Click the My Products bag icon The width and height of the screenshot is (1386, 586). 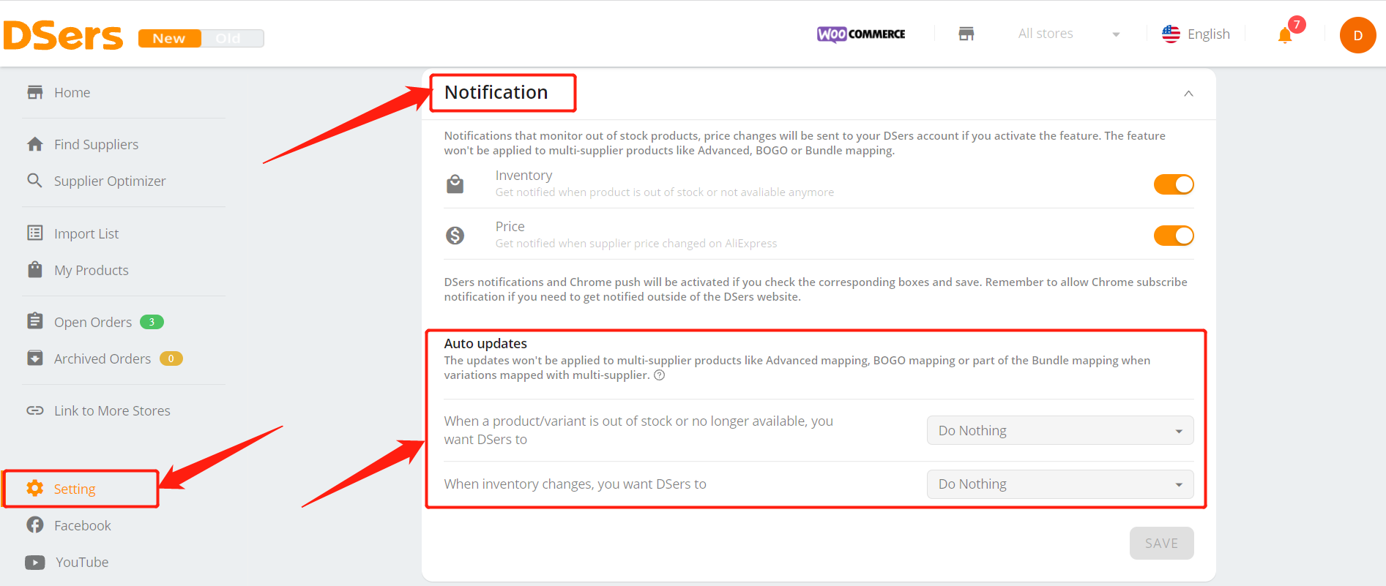pyautogui.click(x=35, y=269)
